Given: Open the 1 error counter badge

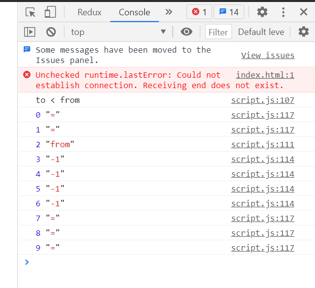Looking at the screenshot, I should (x=199, y=12).
